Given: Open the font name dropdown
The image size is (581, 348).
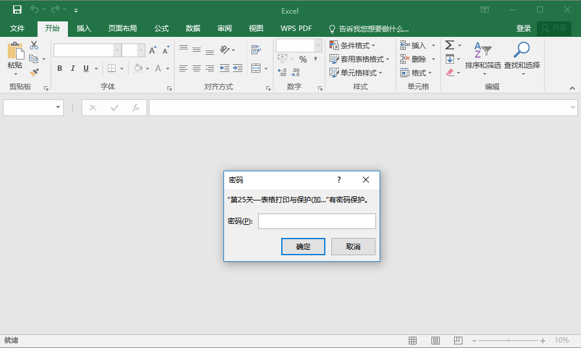Looking at the screenshot, I should click(117, 51).
